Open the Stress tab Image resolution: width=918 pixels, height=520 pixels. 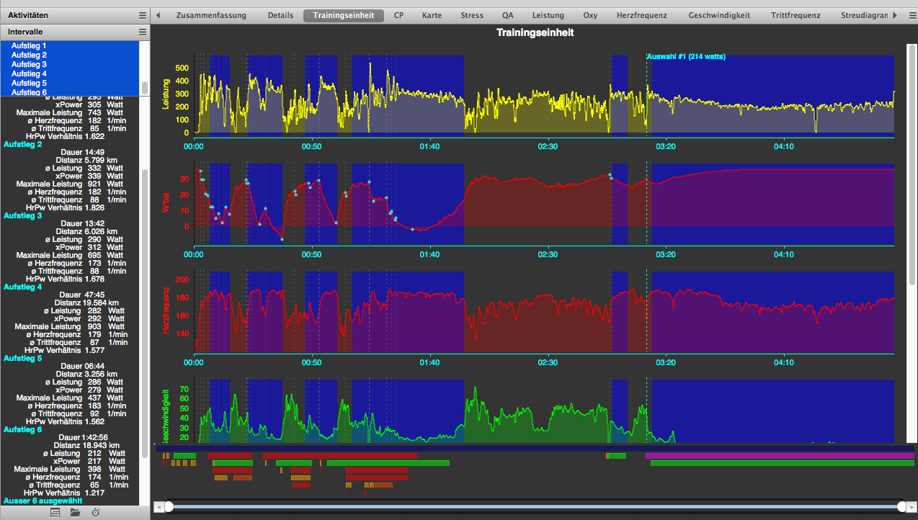click(472, 15)
